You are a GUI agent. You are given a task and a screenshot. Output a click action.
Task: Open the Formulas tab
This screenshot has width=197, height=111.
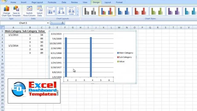coord(52,2)
